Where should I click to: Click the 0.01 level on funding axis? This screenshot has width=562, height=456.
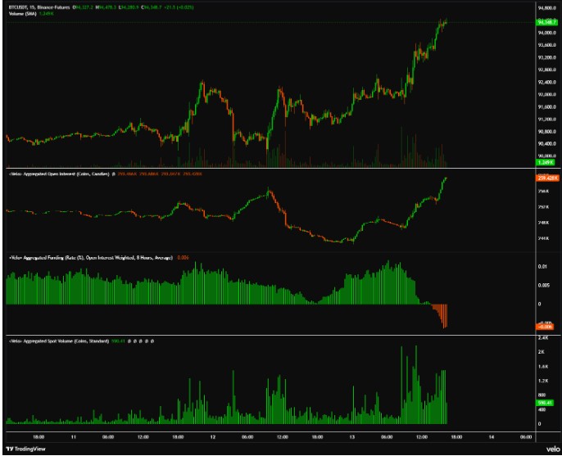click(x=542, y=266)
